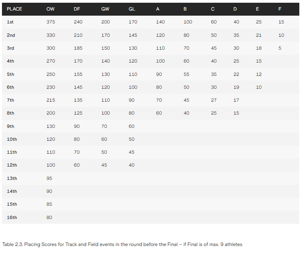This screenshot has height=255, width=304.
Task: Select the 19 value in D column
Action: tap(236, 87)
